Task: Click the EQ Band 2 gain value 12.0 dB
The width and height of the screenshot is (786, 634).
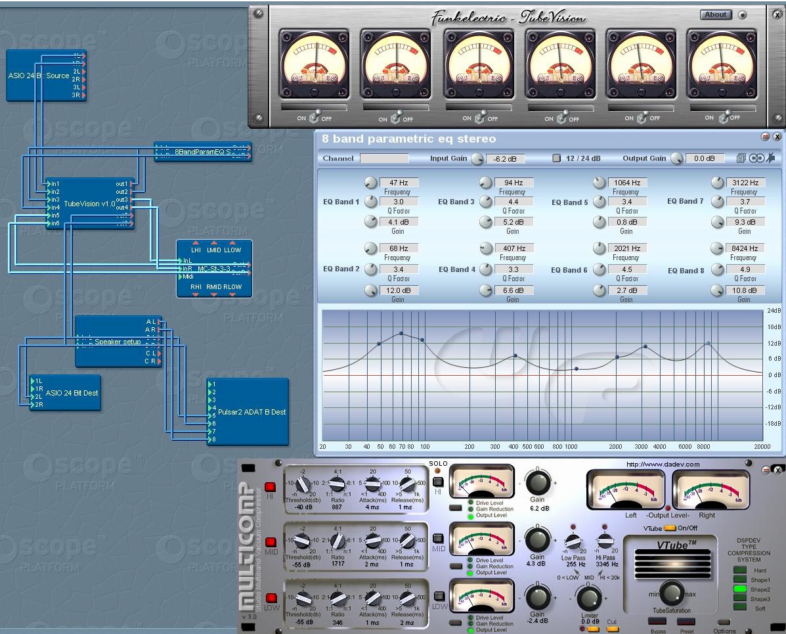Action: coord(399,290)
